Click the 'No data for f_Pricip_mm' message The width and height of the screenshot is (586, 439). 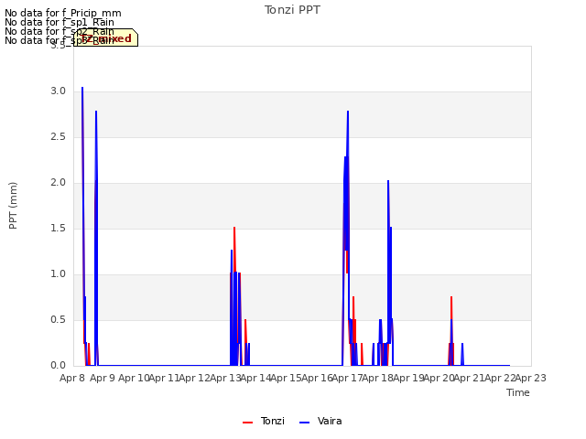point(63,13)
